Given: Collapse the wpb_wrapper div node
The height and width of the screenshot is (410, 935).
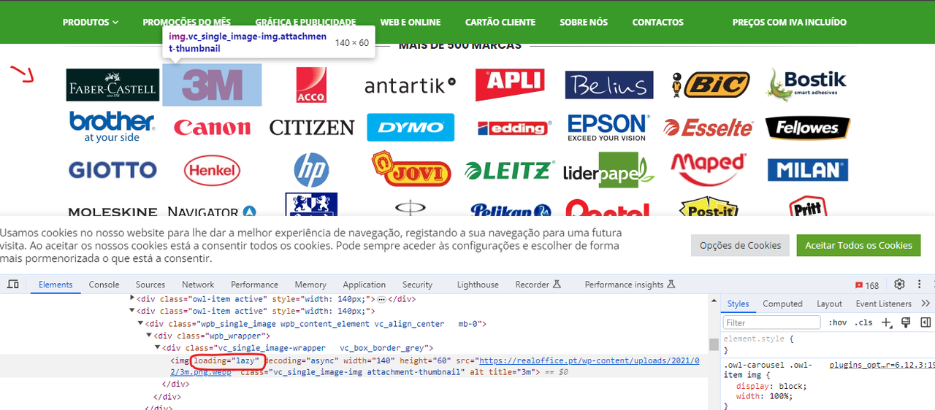Looking at the screenshot, I should (x=148, y=336).
